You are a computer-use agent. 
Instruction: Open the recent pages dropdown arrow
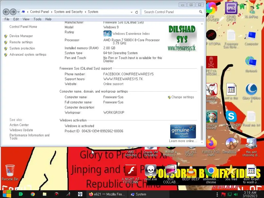18,12
